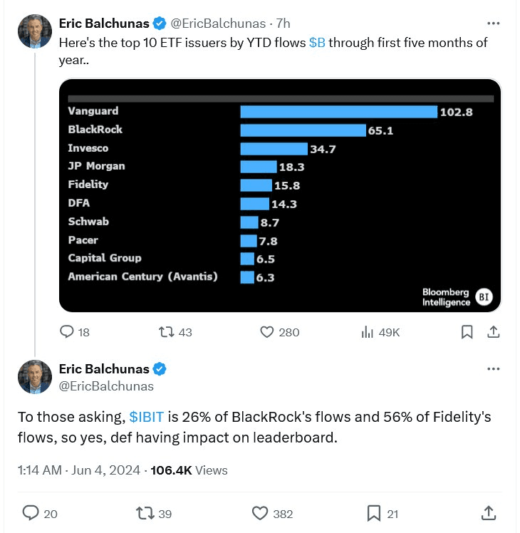Open the $B cashtag link
The width and height of the screenshot is (520, 533).
click(x=317, y=43)
